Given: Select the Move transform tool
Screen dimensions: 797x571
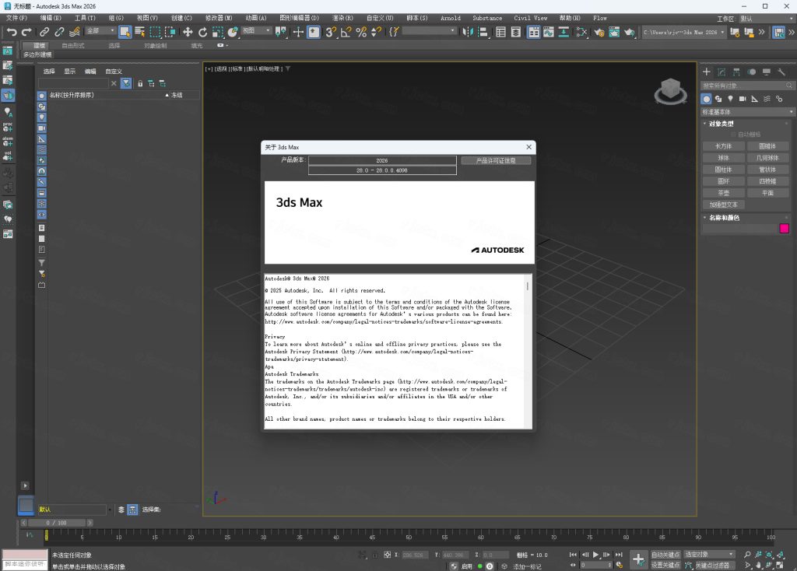Looking at the screenshot, I should point(188,32).
